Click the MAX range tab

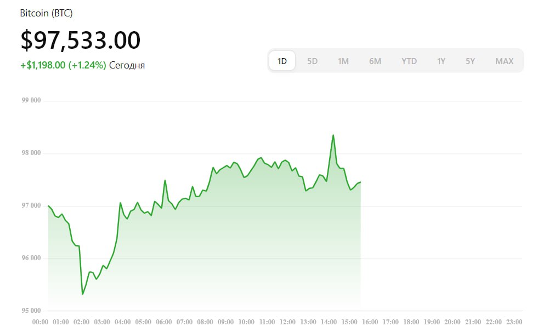tap(504, 61)
